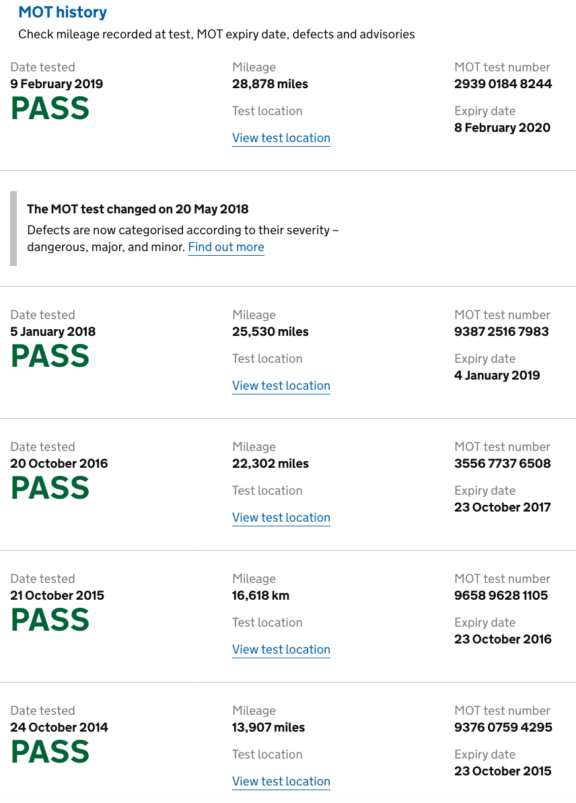Viewport: 576px width, 803px height.
Task: Click the 13,907 miles mileage value
Action: (269, 728)
